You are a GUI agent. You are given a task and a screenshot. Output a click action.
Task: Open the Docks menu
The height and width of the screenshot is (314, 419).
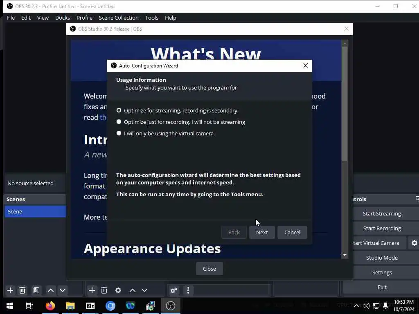pyautogui.click(x=63, y=18)
